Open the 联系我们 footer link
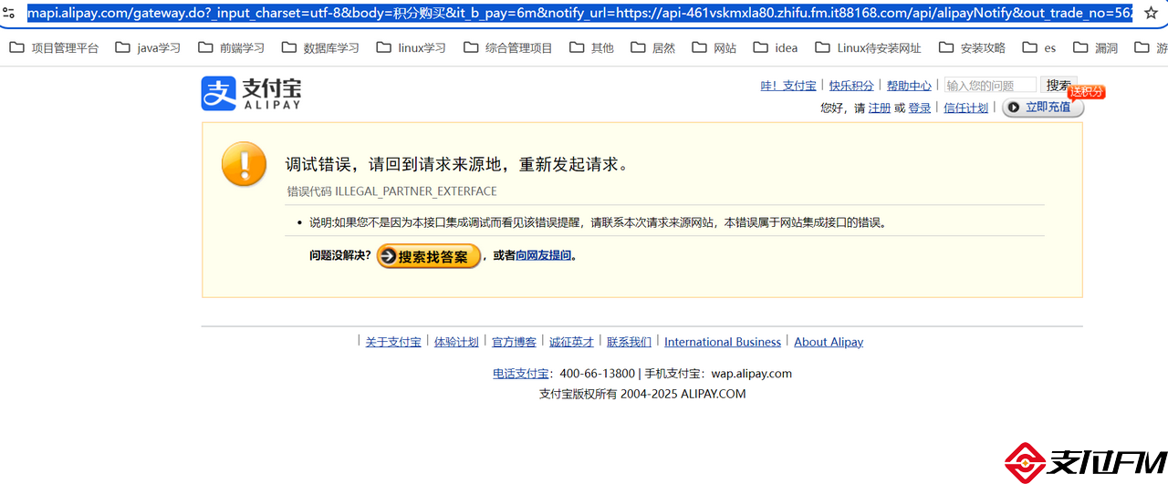Viewport: 1168px width, 484px height. (x=629, y=342)
